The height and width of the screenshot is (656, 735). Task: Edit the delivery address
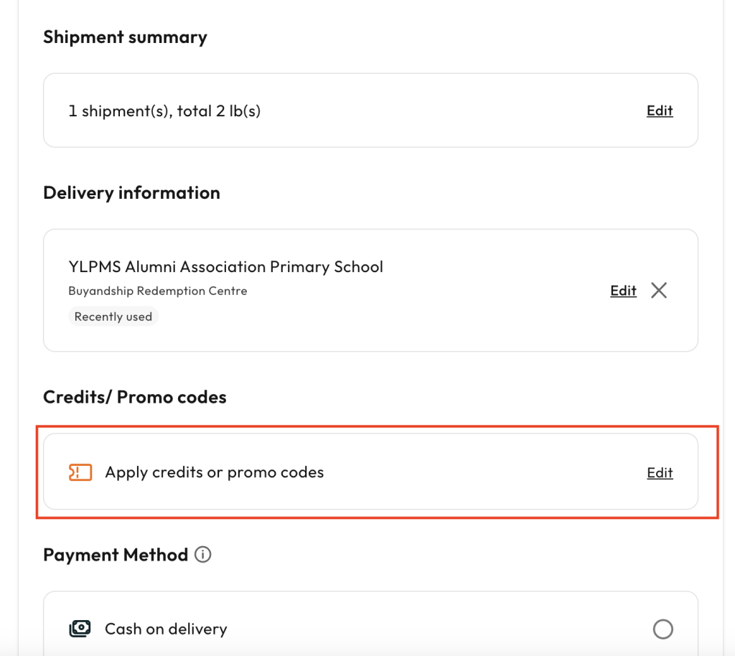click(x=623, y=291)
